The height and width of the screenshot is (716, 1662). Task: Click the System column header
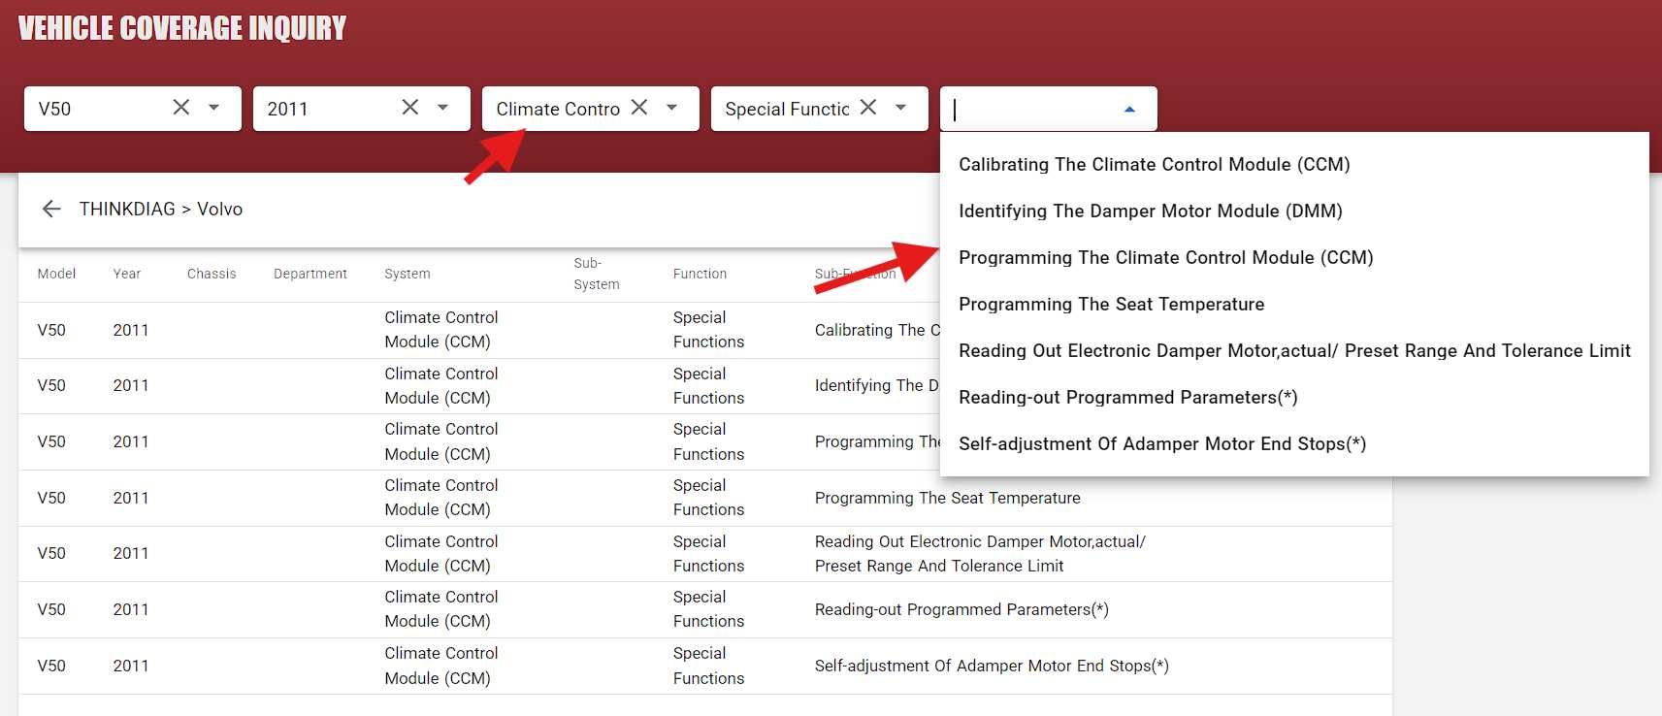(407, 274)
